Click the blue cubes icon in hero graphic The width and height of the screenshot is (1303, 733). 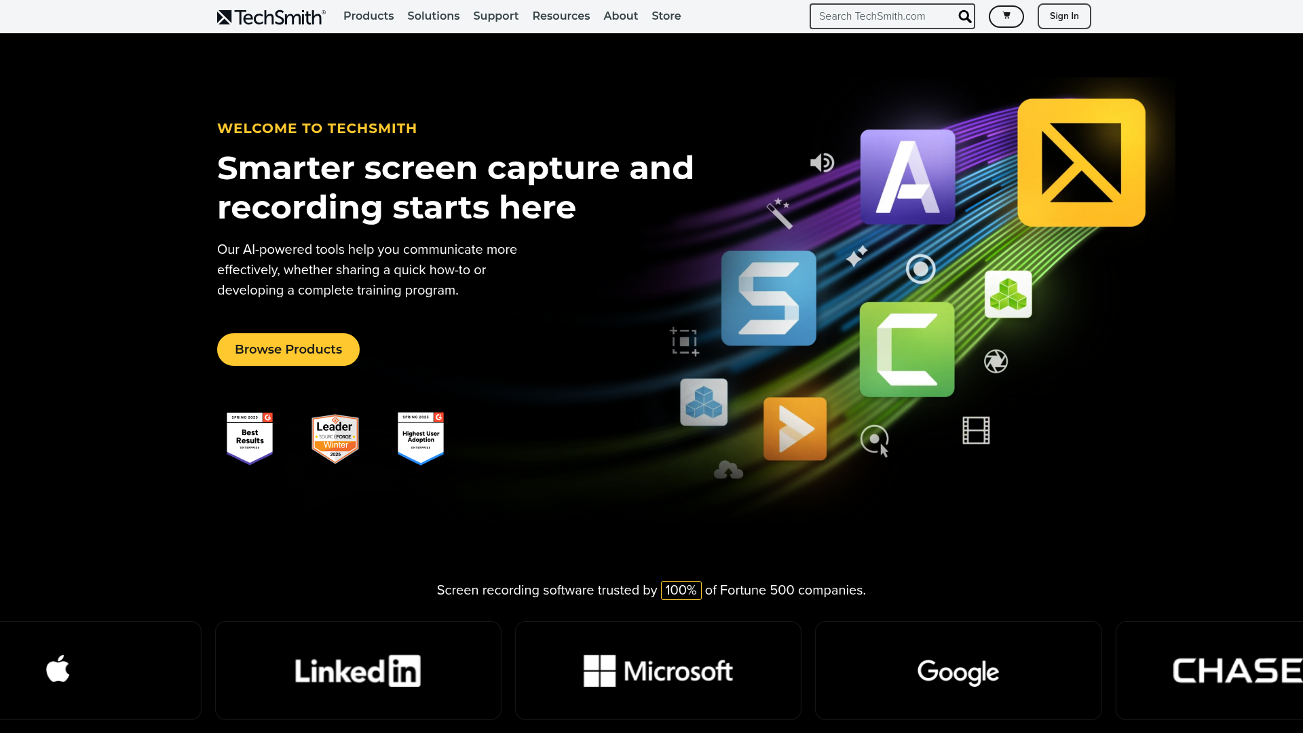tap(703, 402)
